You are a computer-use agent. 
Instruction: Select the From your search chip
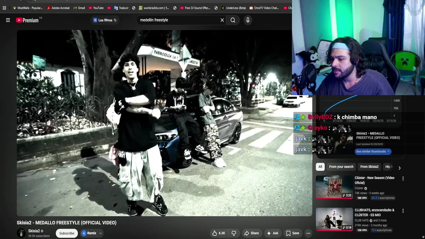(341, 167)
